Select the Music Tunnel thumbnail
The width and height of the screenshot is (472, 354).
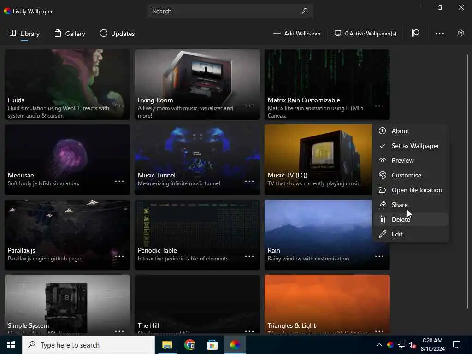[x=197, y=159]
